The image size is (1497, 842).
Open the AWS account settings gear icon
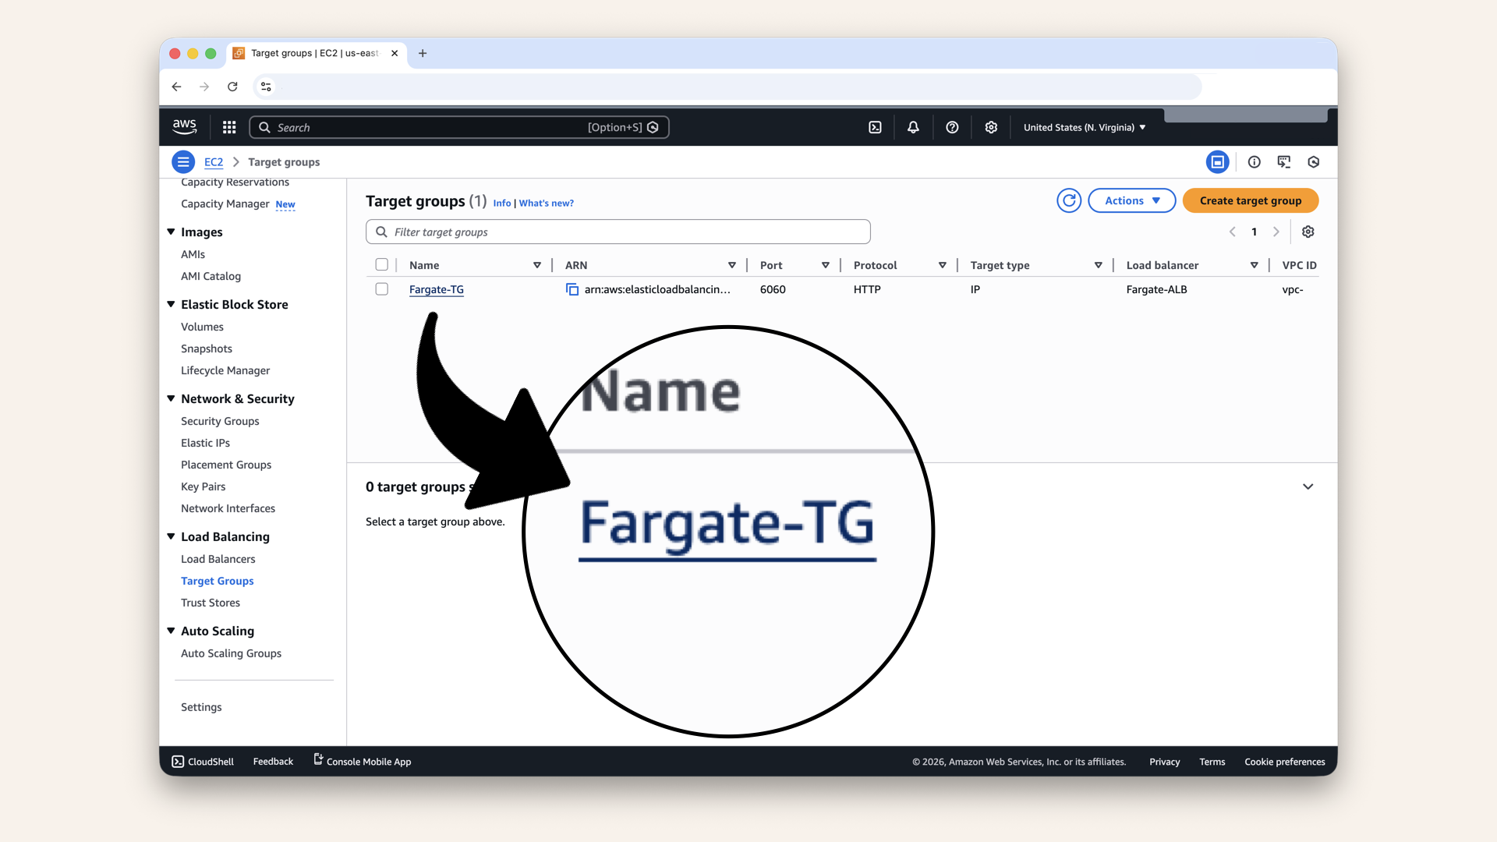pyautogui.click(x=991, y=127)
